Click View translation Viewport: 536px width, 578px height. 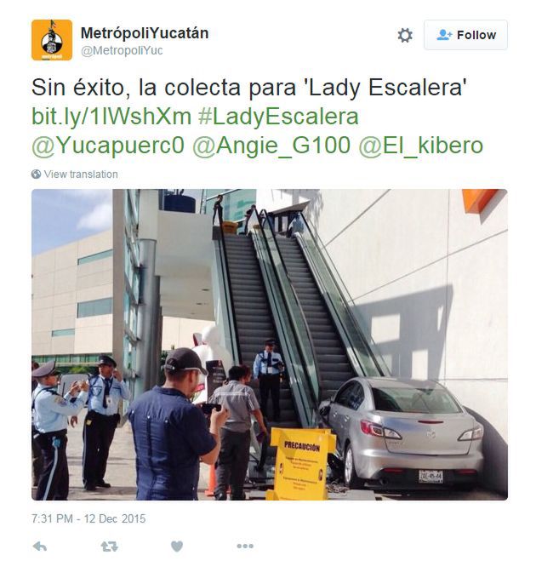click(x=81, y=174)
